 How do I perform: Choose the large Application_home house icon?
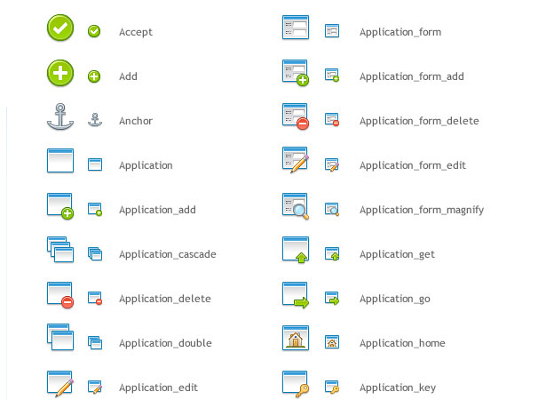(296, 338)
